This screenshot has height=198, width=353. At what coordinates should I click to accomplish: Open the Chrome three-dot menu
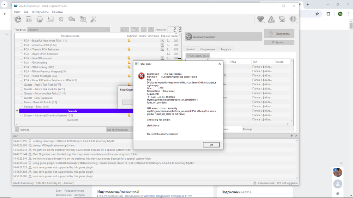(348, 14)
